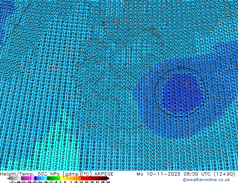Viewport: 238px width, 183px height.
Task: Click the 'Mo 10-11-2025 06:00 UTC' timestamp
Action: pyautogui.click(x=174, y=174)
